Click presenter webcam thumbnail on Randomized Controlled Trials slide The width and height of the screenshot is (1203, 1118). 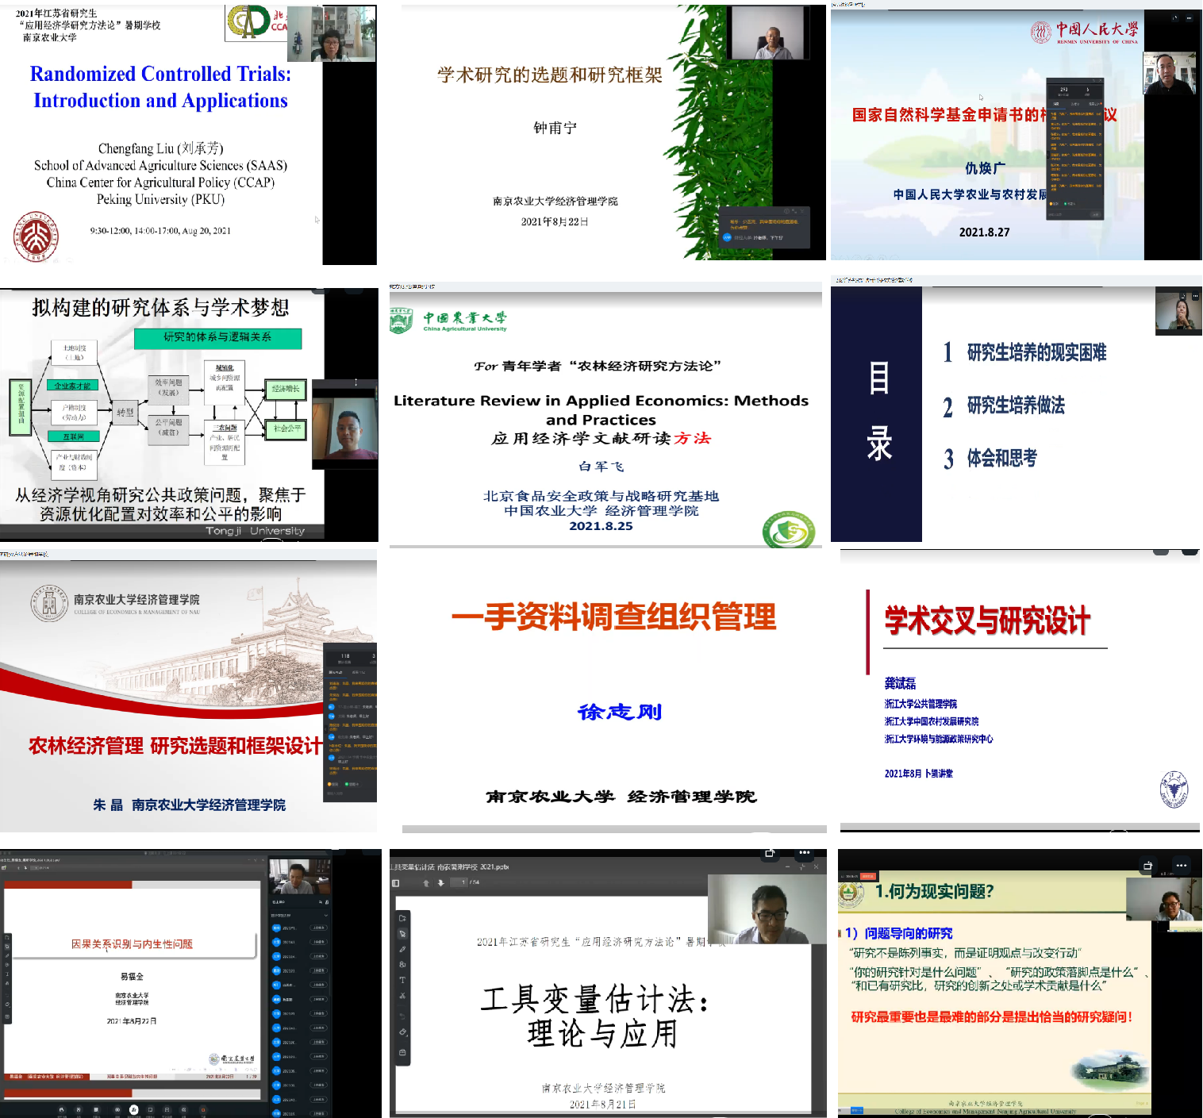[x=331, y=34]
